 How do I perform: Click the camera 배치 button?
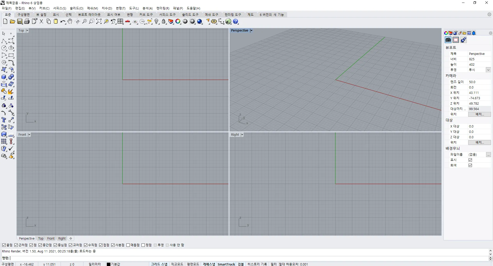[479, 114]
